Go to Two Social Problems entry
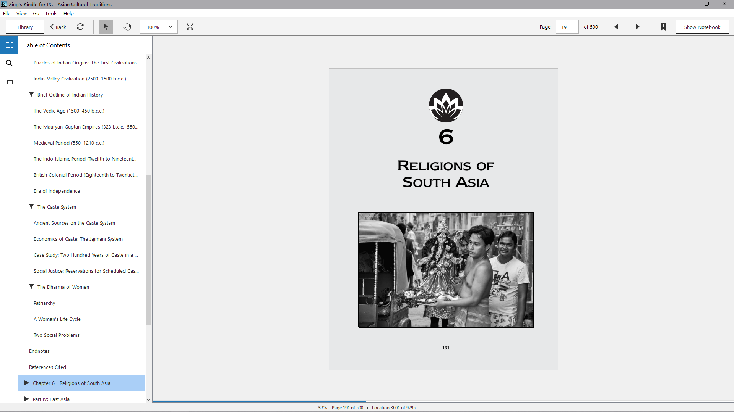Screen dimensions: 734x412 point(57,335)
